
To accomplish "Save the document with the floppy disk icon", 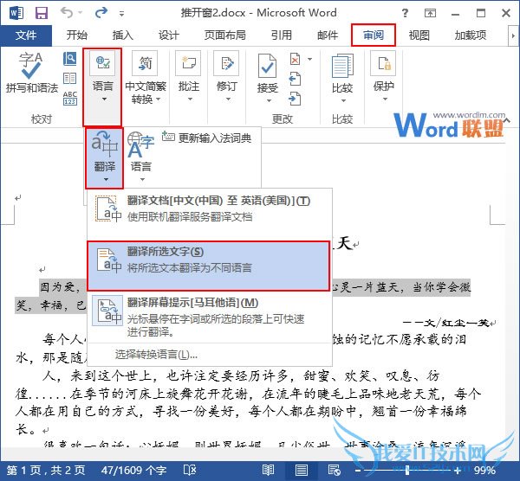I will tap(42, 13).
